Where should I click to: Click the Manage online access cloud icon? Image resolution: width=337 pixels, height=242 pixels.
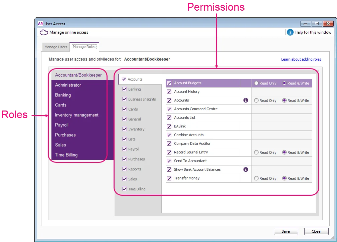pyautogui.click(x=44, y=32)
